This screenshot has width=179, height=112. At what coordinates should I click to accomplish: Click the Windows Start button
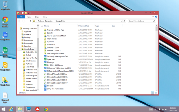click(x=3, y=109)
